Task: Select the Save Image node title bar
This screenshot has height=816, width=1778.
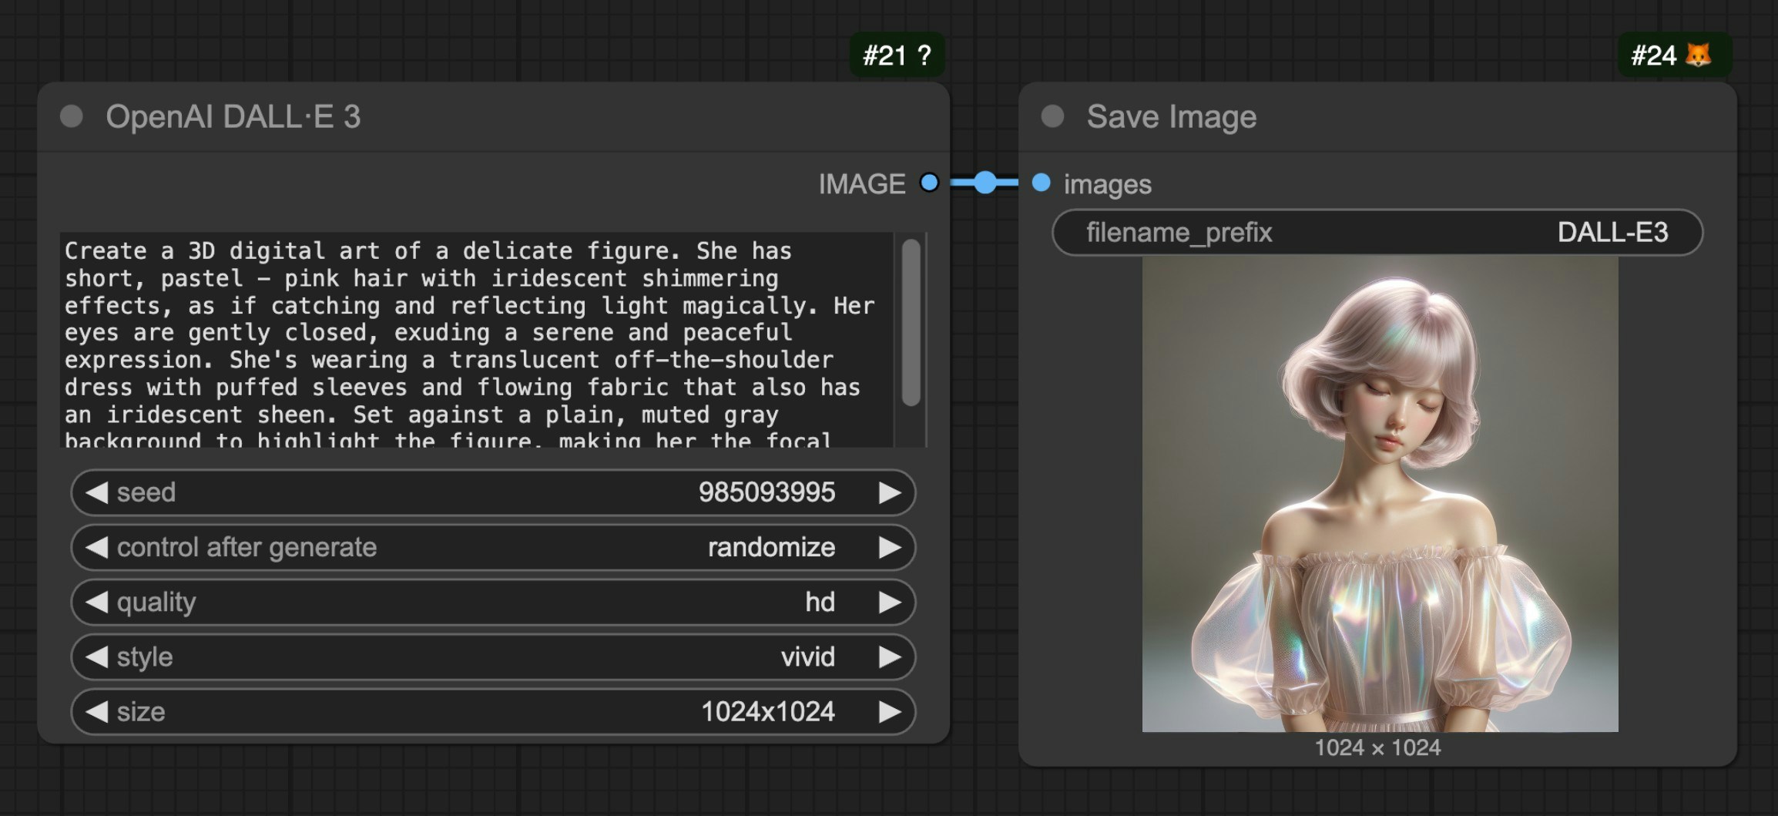Action: click(1172, 116)
